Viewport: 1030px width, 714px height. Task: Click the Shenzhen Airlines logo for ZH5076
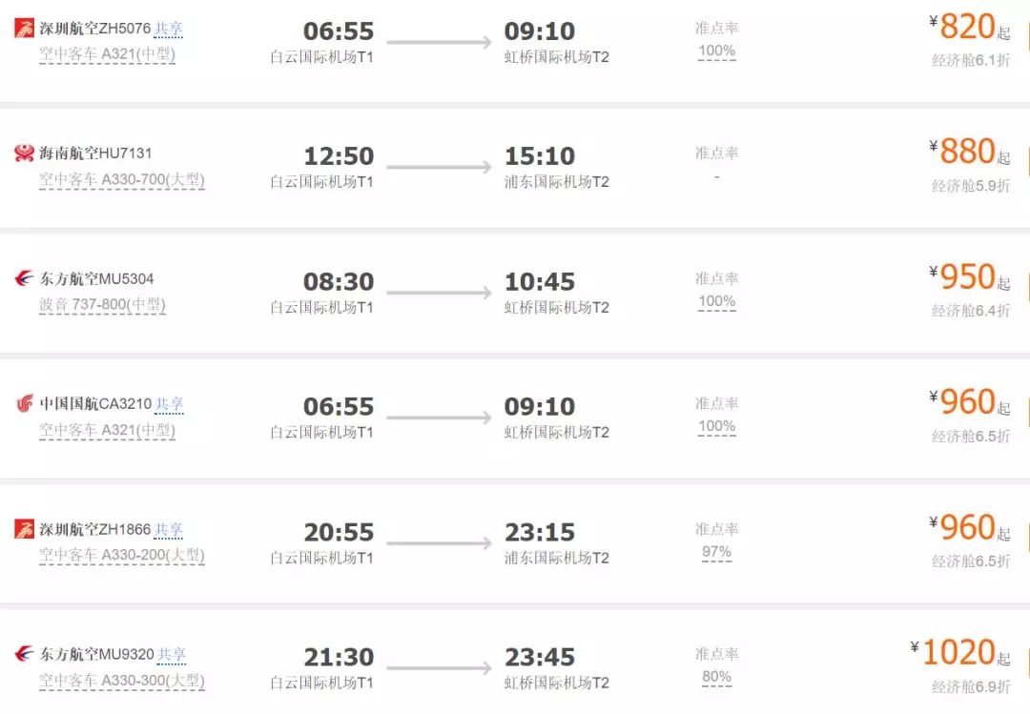[24, 29]
